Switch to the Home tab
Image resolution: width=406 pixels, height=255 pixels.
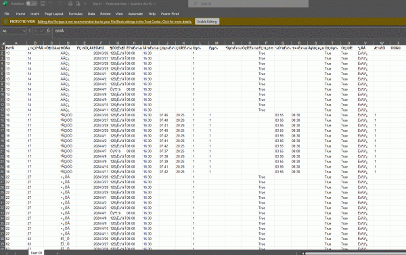20,14
